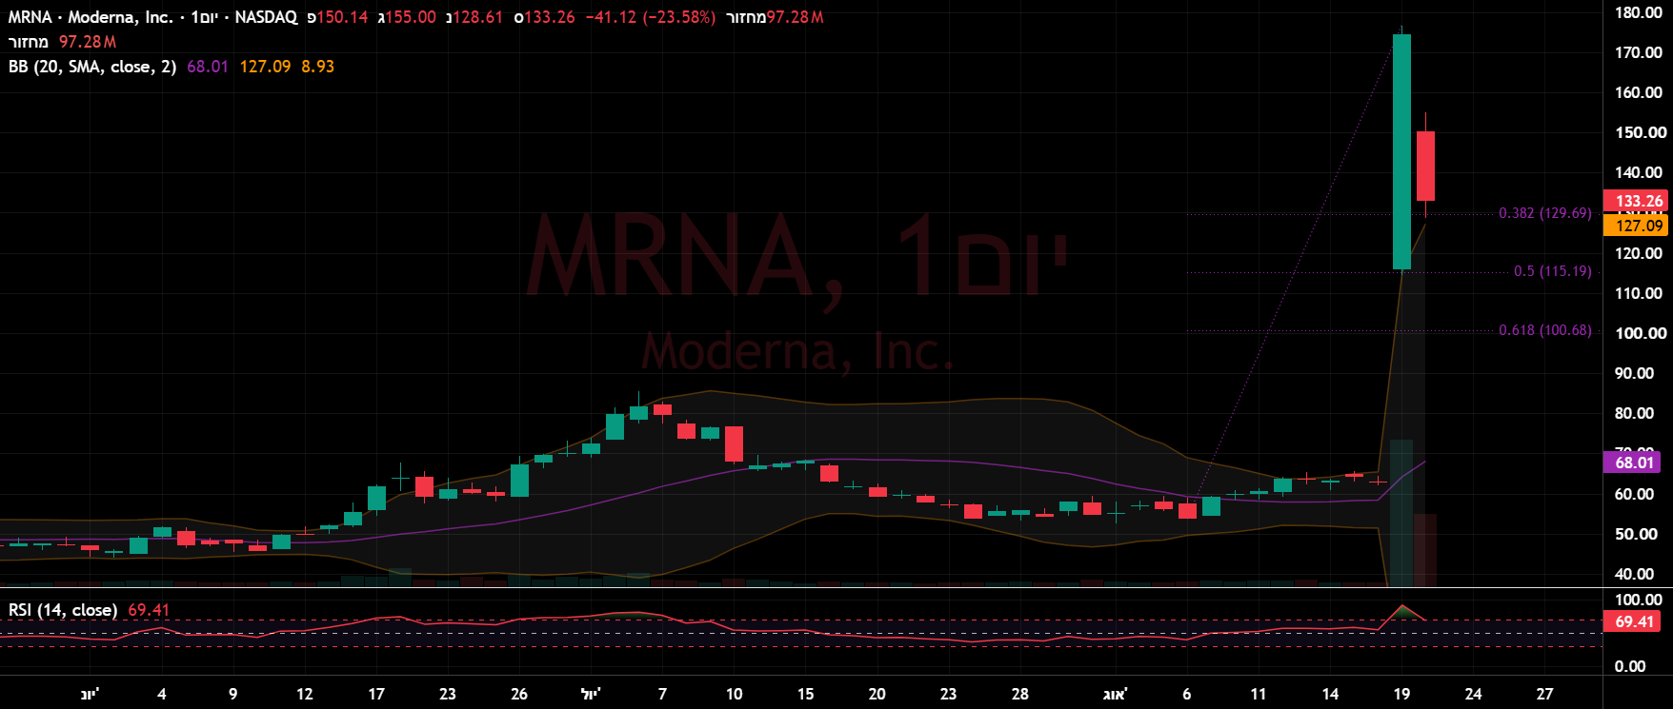
Task: Click the date 24 on the time axis
Action: pyautogui.click(x=1473, y=694)
